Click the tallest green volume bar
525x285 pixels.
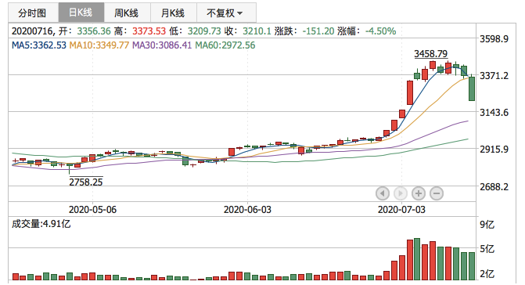[417, 259]
